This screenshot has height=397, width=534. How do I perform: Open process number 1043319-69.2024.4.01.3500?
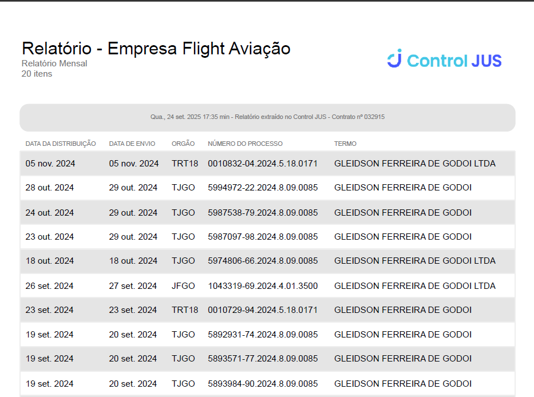click(x=263, y=286)
